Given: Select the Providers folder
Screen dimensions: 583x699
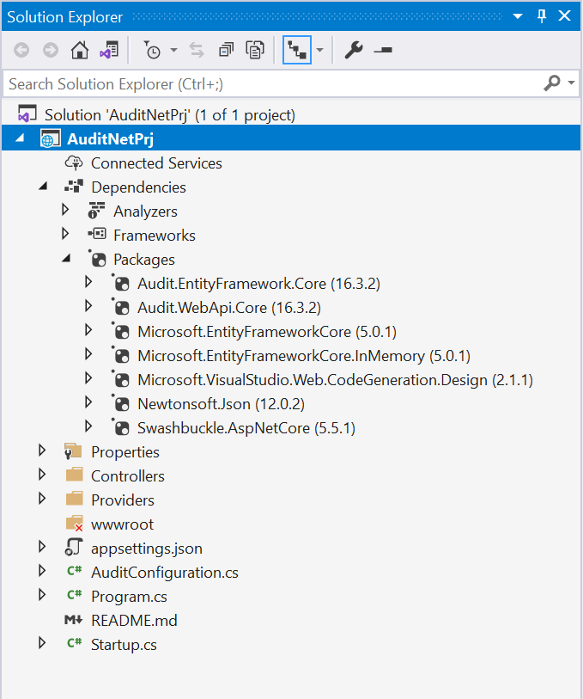Looking at the screenshot, I should click(x=123, y=500).
